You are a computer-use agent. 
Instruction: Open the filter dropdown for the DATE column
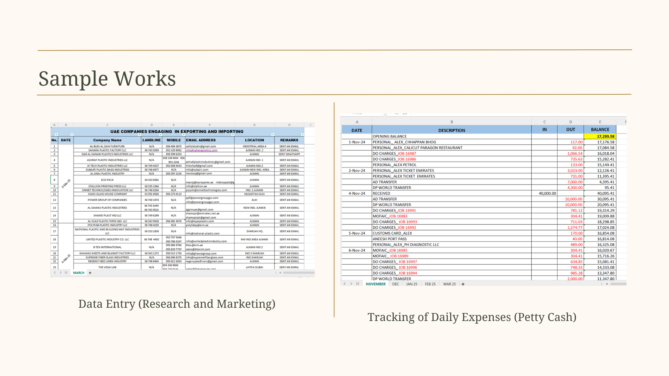point(72,134)
